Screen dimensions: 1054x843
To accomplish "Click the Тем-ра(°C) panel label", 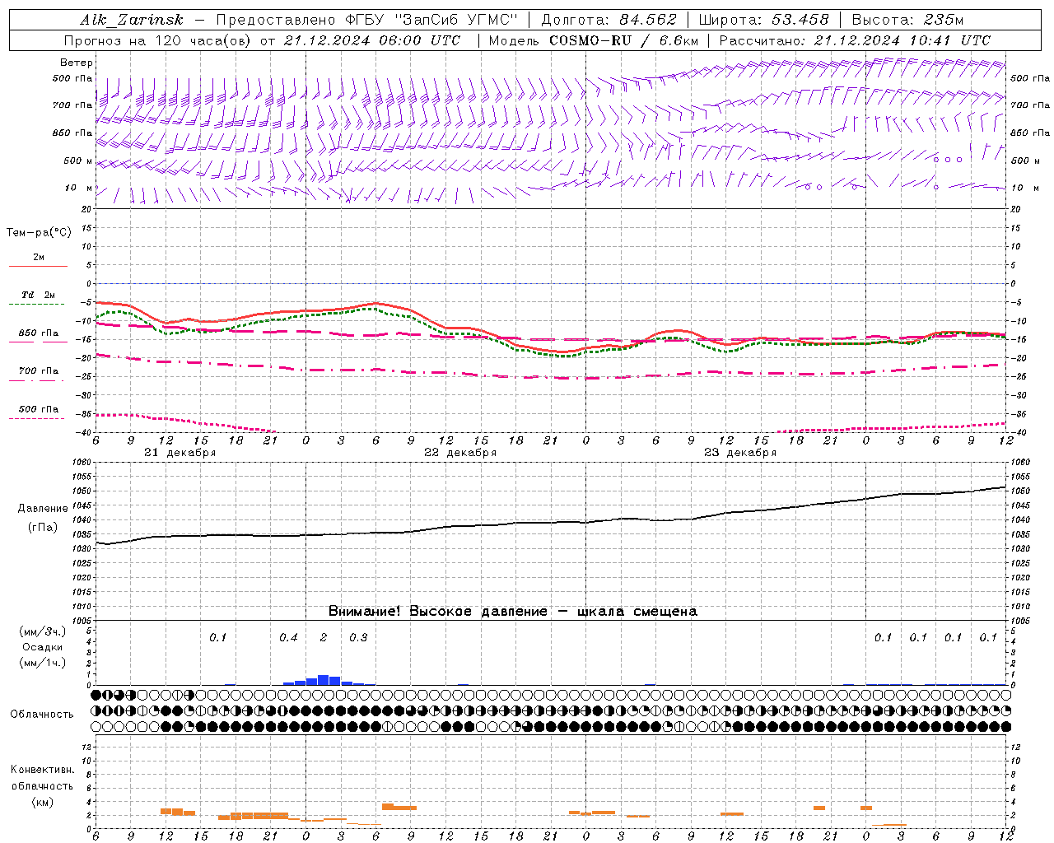I will tap(39, 233).
